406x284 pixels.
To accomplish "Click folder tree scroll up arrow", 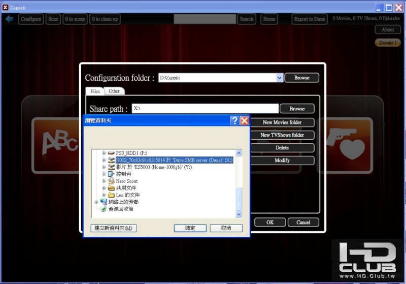I will (x=239, y=153).
